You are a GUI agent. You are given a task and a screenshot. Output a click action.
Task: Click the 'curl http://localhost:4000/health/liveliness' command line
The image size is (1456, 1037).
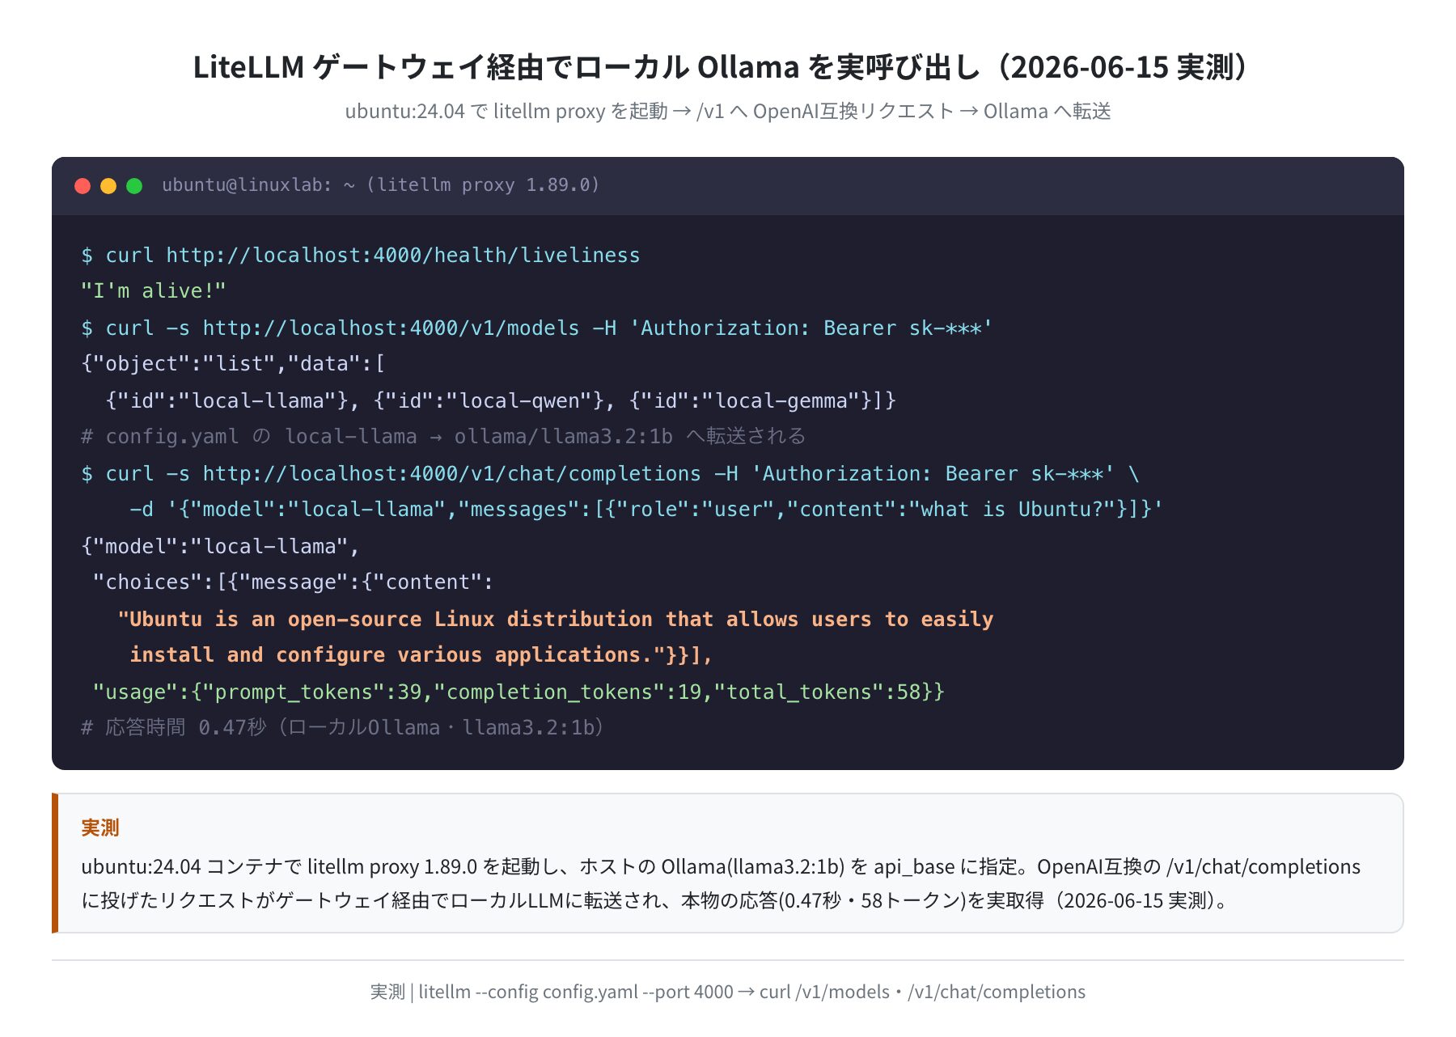coord(361,256)
